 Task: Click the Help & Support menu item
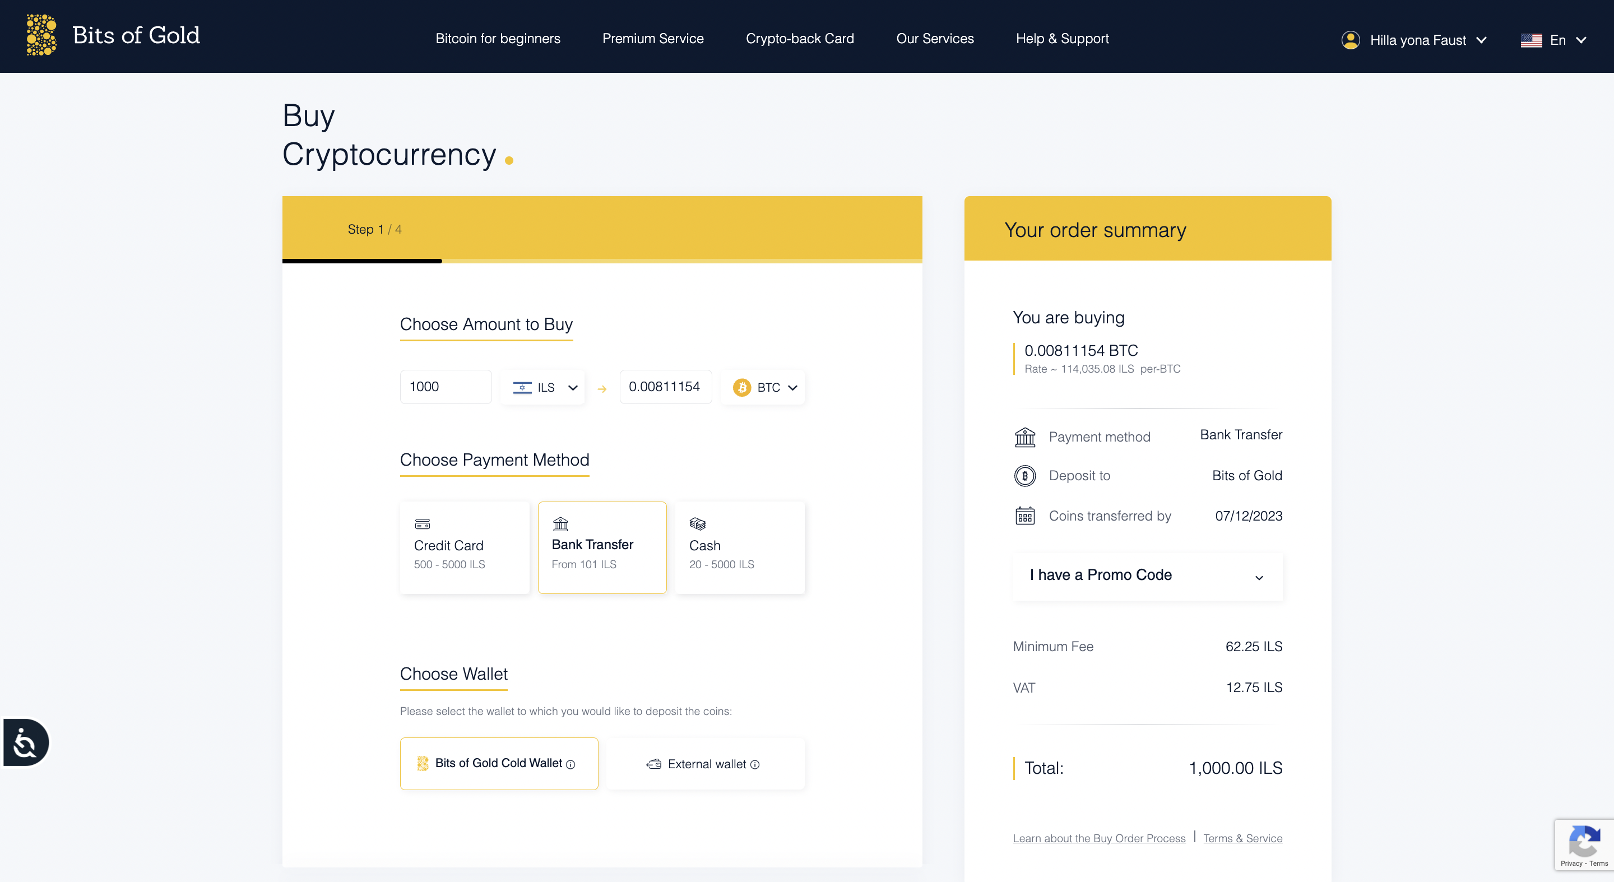(1062, 38)
